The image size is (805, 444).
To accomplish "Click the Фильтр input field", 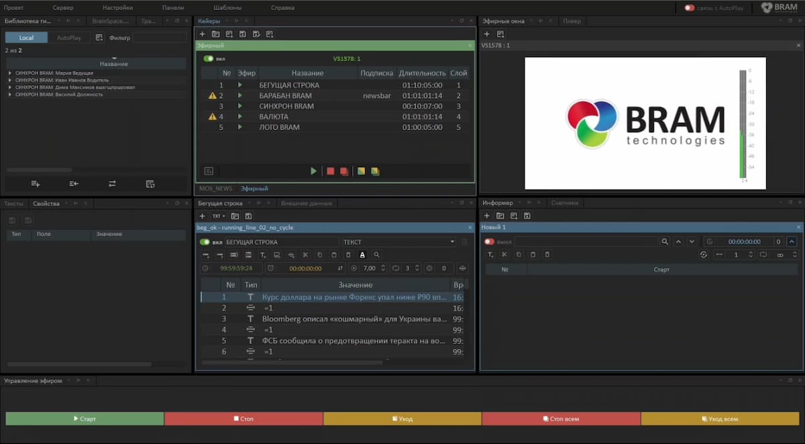I will (160, 38).
